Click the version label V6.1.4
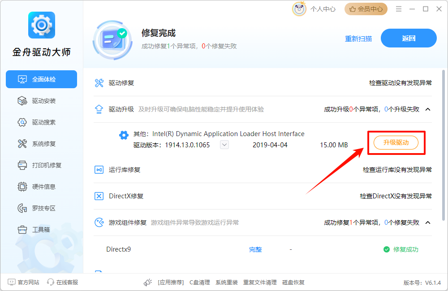The image size is (448, 291). tap(433, 283)
